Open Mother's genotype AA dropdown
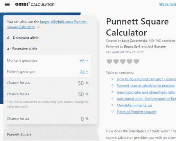The width and height of the screenshot is (176, 141). click(x=84, y=61)
